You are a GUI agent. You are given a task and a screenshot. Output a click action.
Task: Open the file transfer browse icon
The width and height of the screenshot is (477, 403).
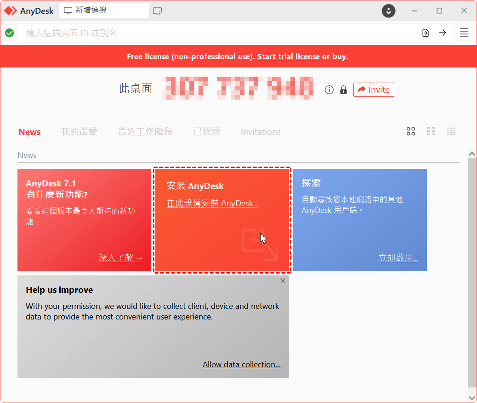pos(425,33)
